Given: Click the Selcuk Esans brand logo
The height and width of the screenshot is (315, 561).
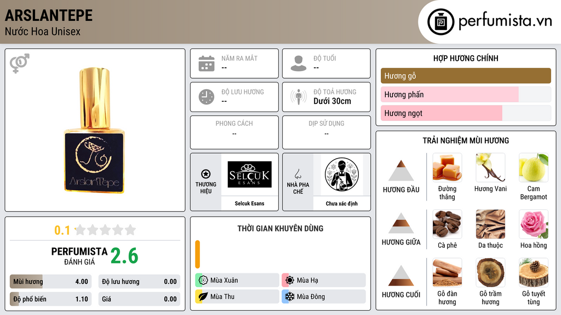Looking at the screenshot, I should coord(250,174).
